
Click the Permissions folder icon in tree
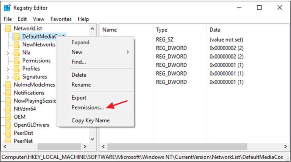coord(17,61)
